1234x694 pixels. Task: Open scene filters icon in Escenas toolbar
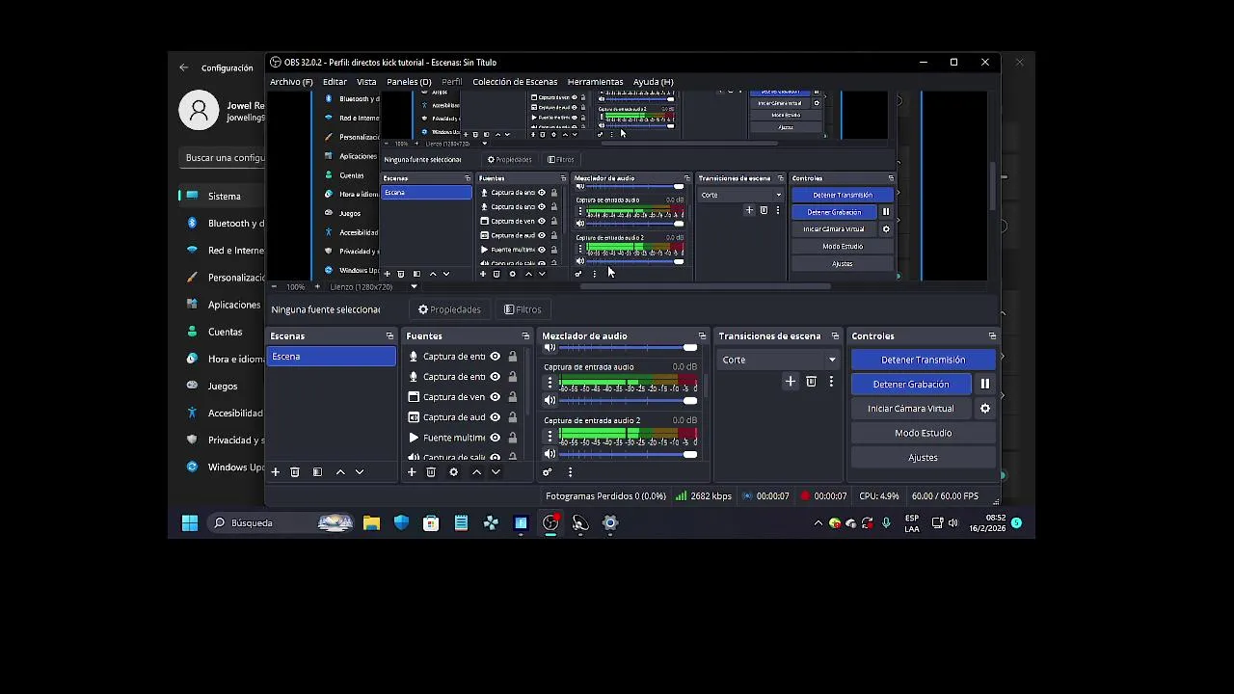click(x=317, y=472)
